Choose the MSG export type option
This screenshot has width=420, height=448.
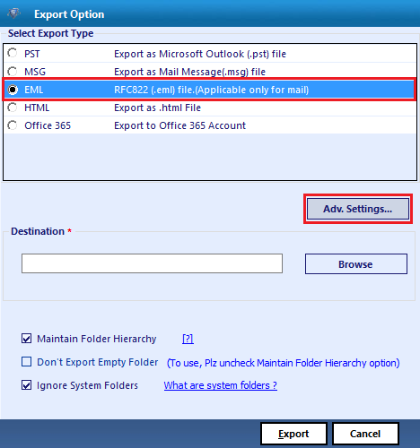[x=13, y=72]
